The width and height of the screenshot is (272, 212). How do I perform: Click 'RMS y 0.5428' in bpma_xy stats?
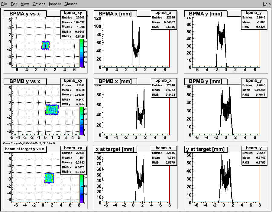(73, 36)
